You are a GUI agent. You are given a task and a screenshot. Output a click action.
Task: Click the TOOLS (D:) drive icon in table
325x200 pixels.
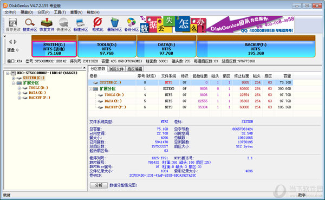[101, 95]
